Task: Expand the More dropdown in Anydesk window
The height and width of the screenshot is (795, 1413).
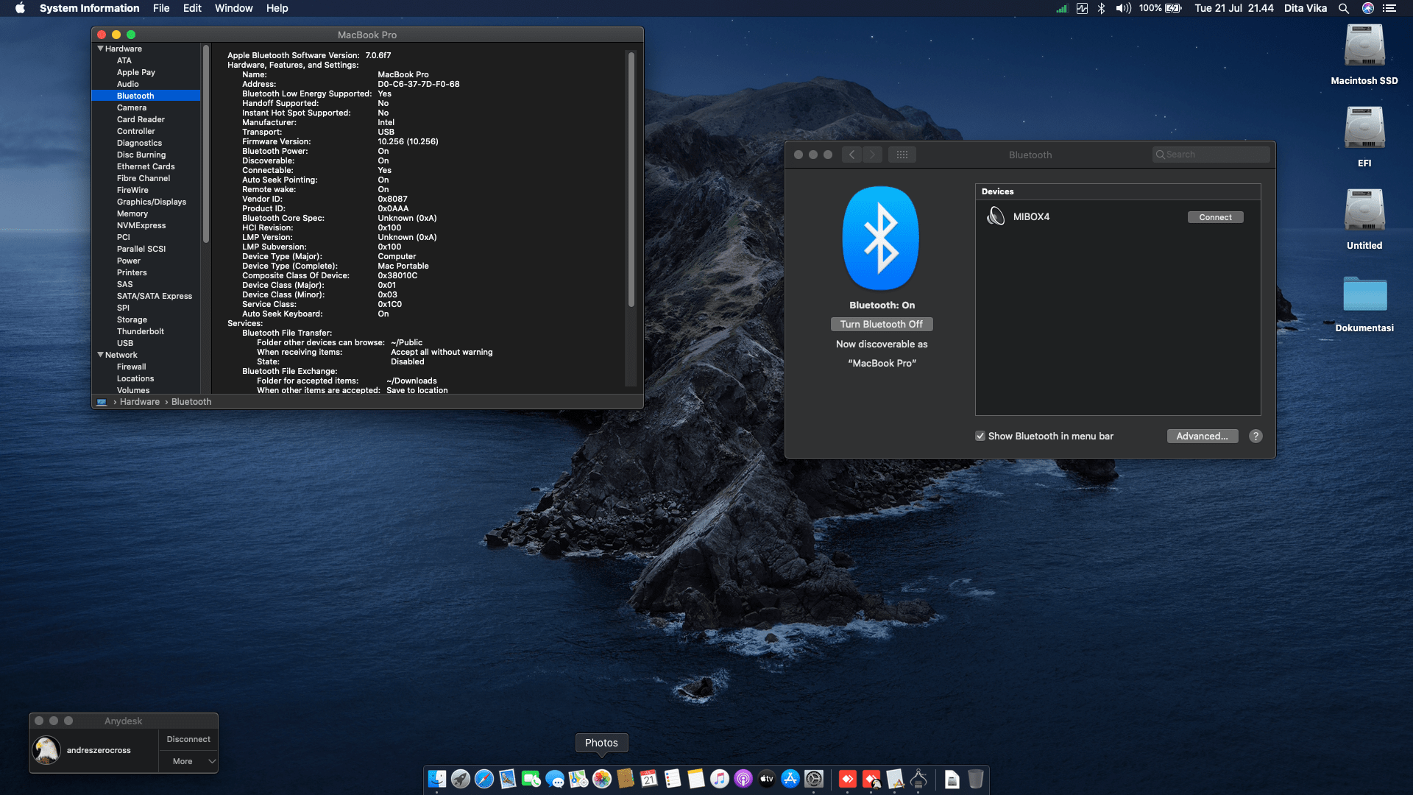Action: point(188,761)
